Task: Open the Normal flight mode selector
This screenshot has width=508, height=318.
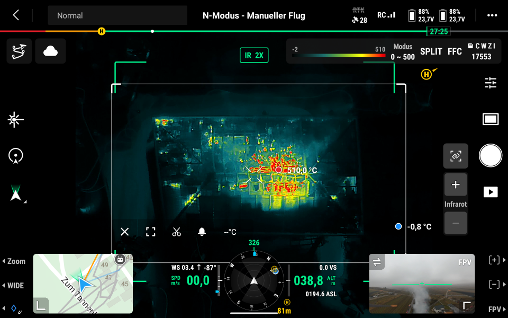Action: (x=117, y=15)
